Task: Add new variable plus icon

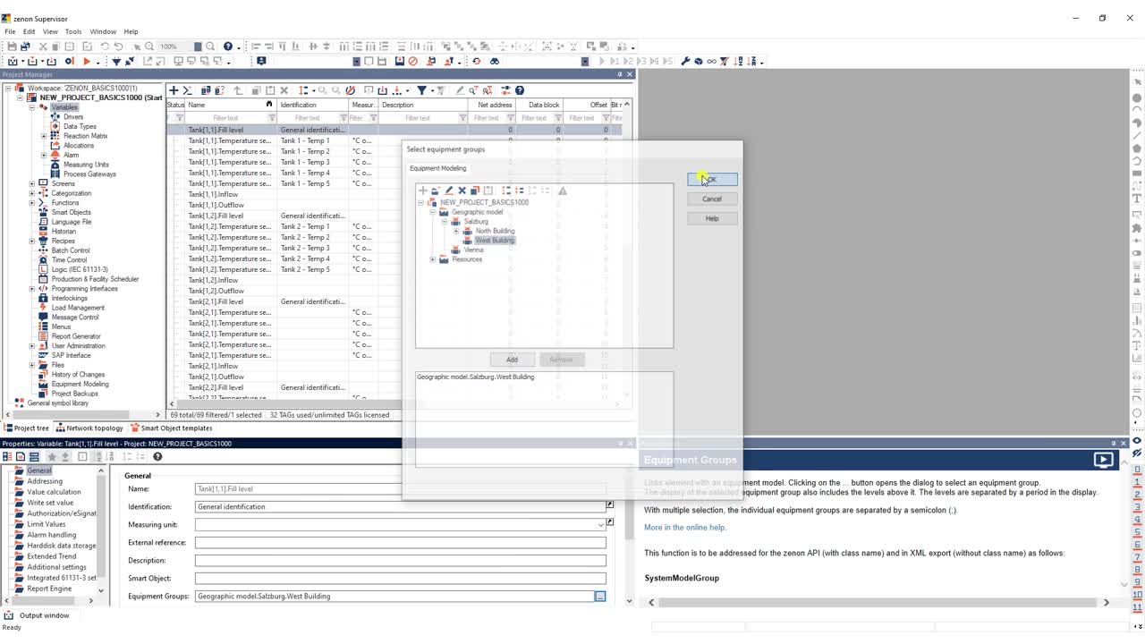Action: pos(174,90)
